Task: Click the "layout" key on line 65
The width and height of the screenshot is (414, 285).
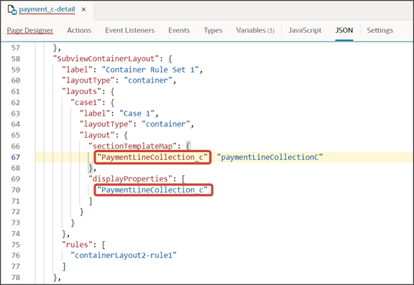Action: pyautogui.click(x=97, y=135)
